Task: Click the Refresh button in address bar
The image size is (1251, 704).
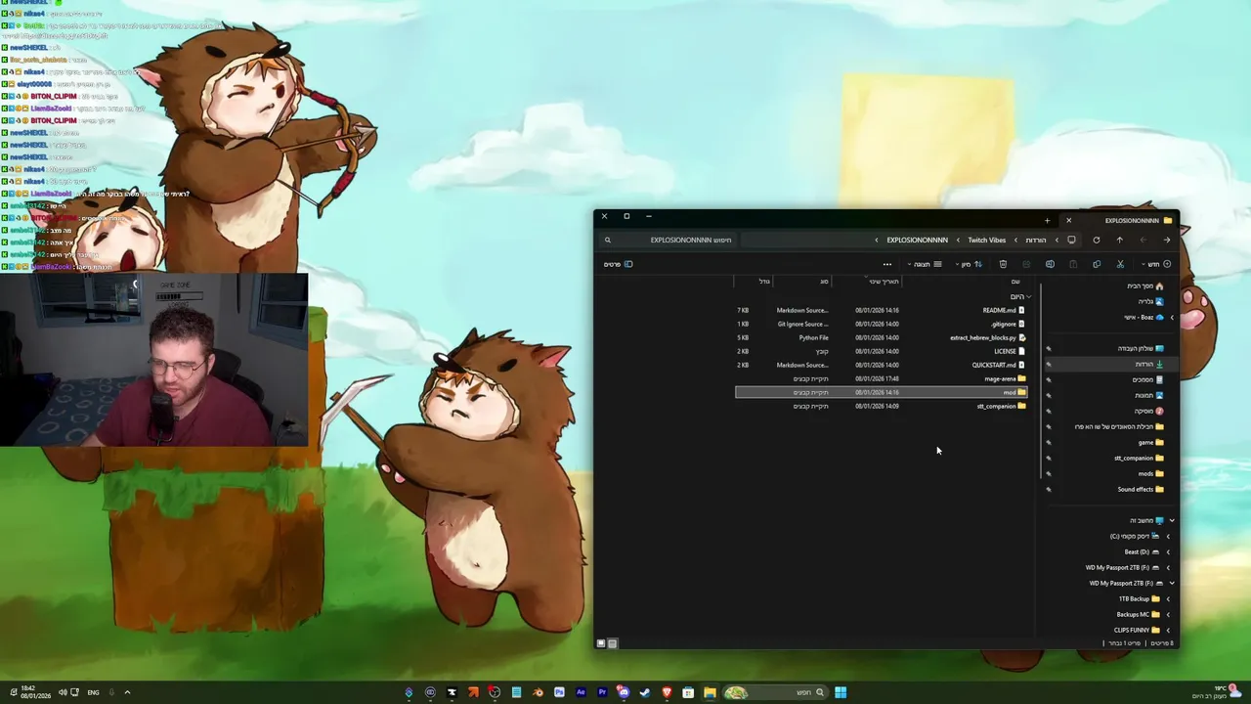Action: (x=1097, y=240)
